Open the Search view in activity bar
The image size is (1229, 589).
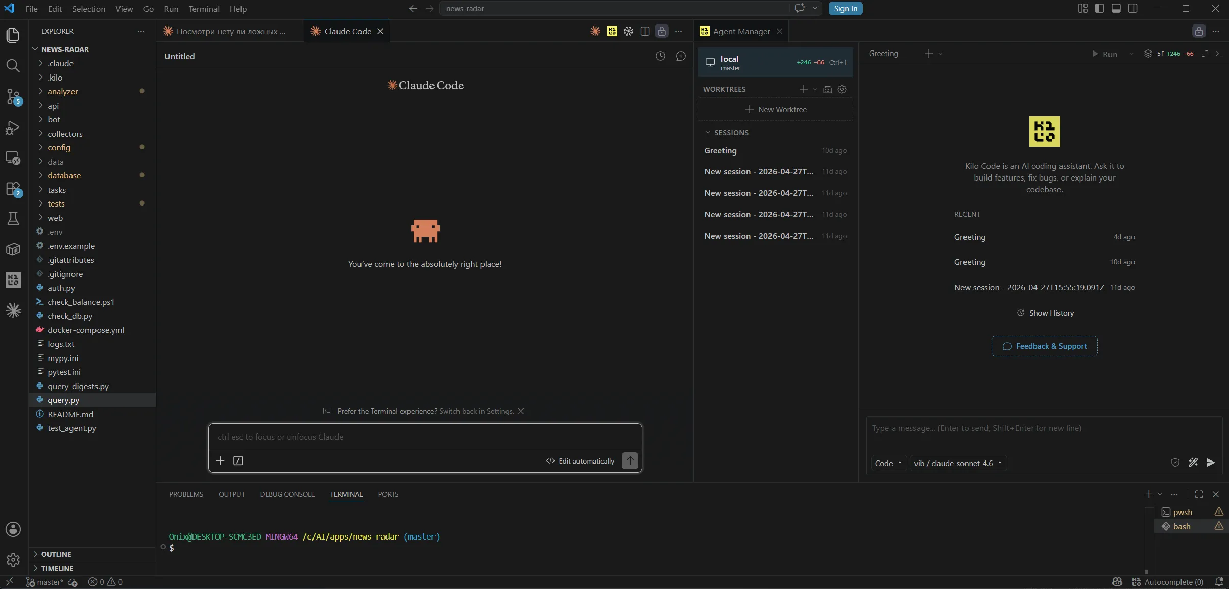13,65
